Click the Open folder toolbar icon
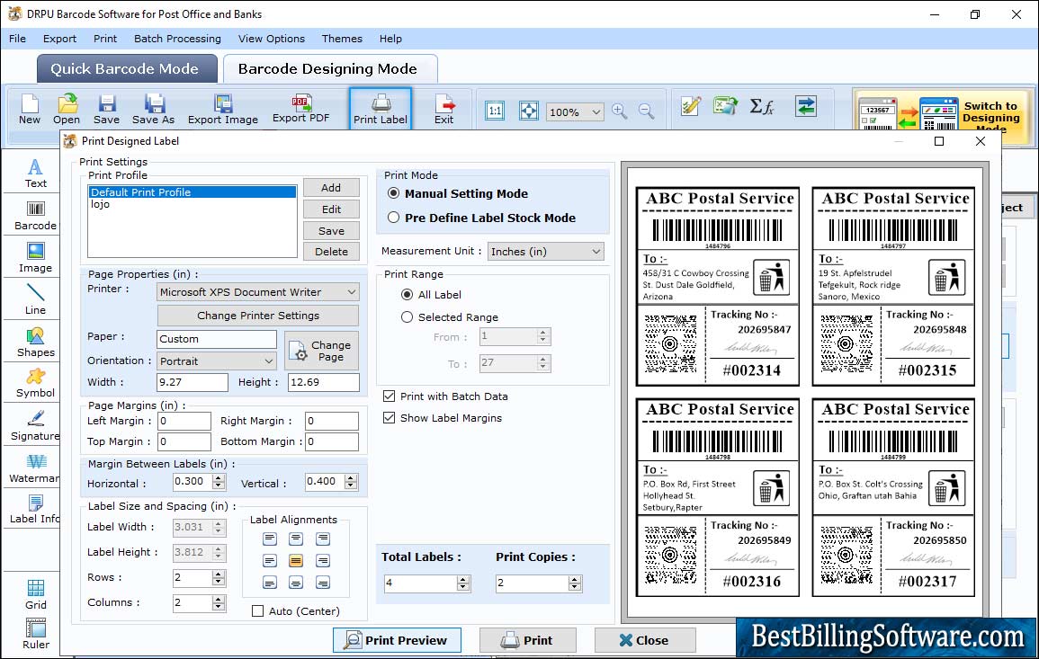Screen dimensions: 1039x659 click(x=67, y=110)
